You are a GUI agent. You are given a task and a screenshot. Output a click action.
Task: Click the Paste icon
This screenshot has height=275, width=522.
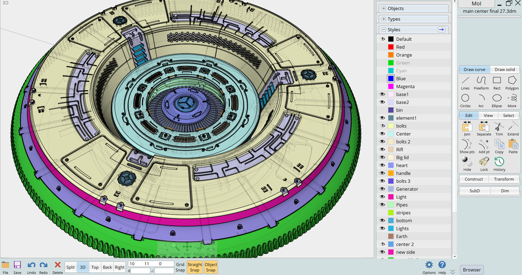pos(513,147)
